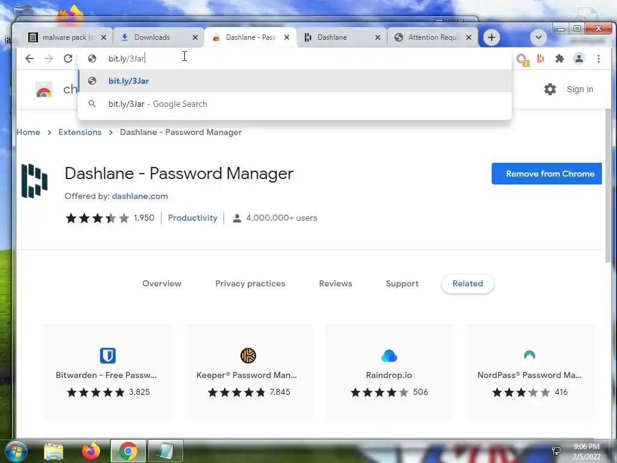Click the Bitwarden shield icon
Image resolution: width=617 pixels, height=463 pixels.
click(107, 355)
